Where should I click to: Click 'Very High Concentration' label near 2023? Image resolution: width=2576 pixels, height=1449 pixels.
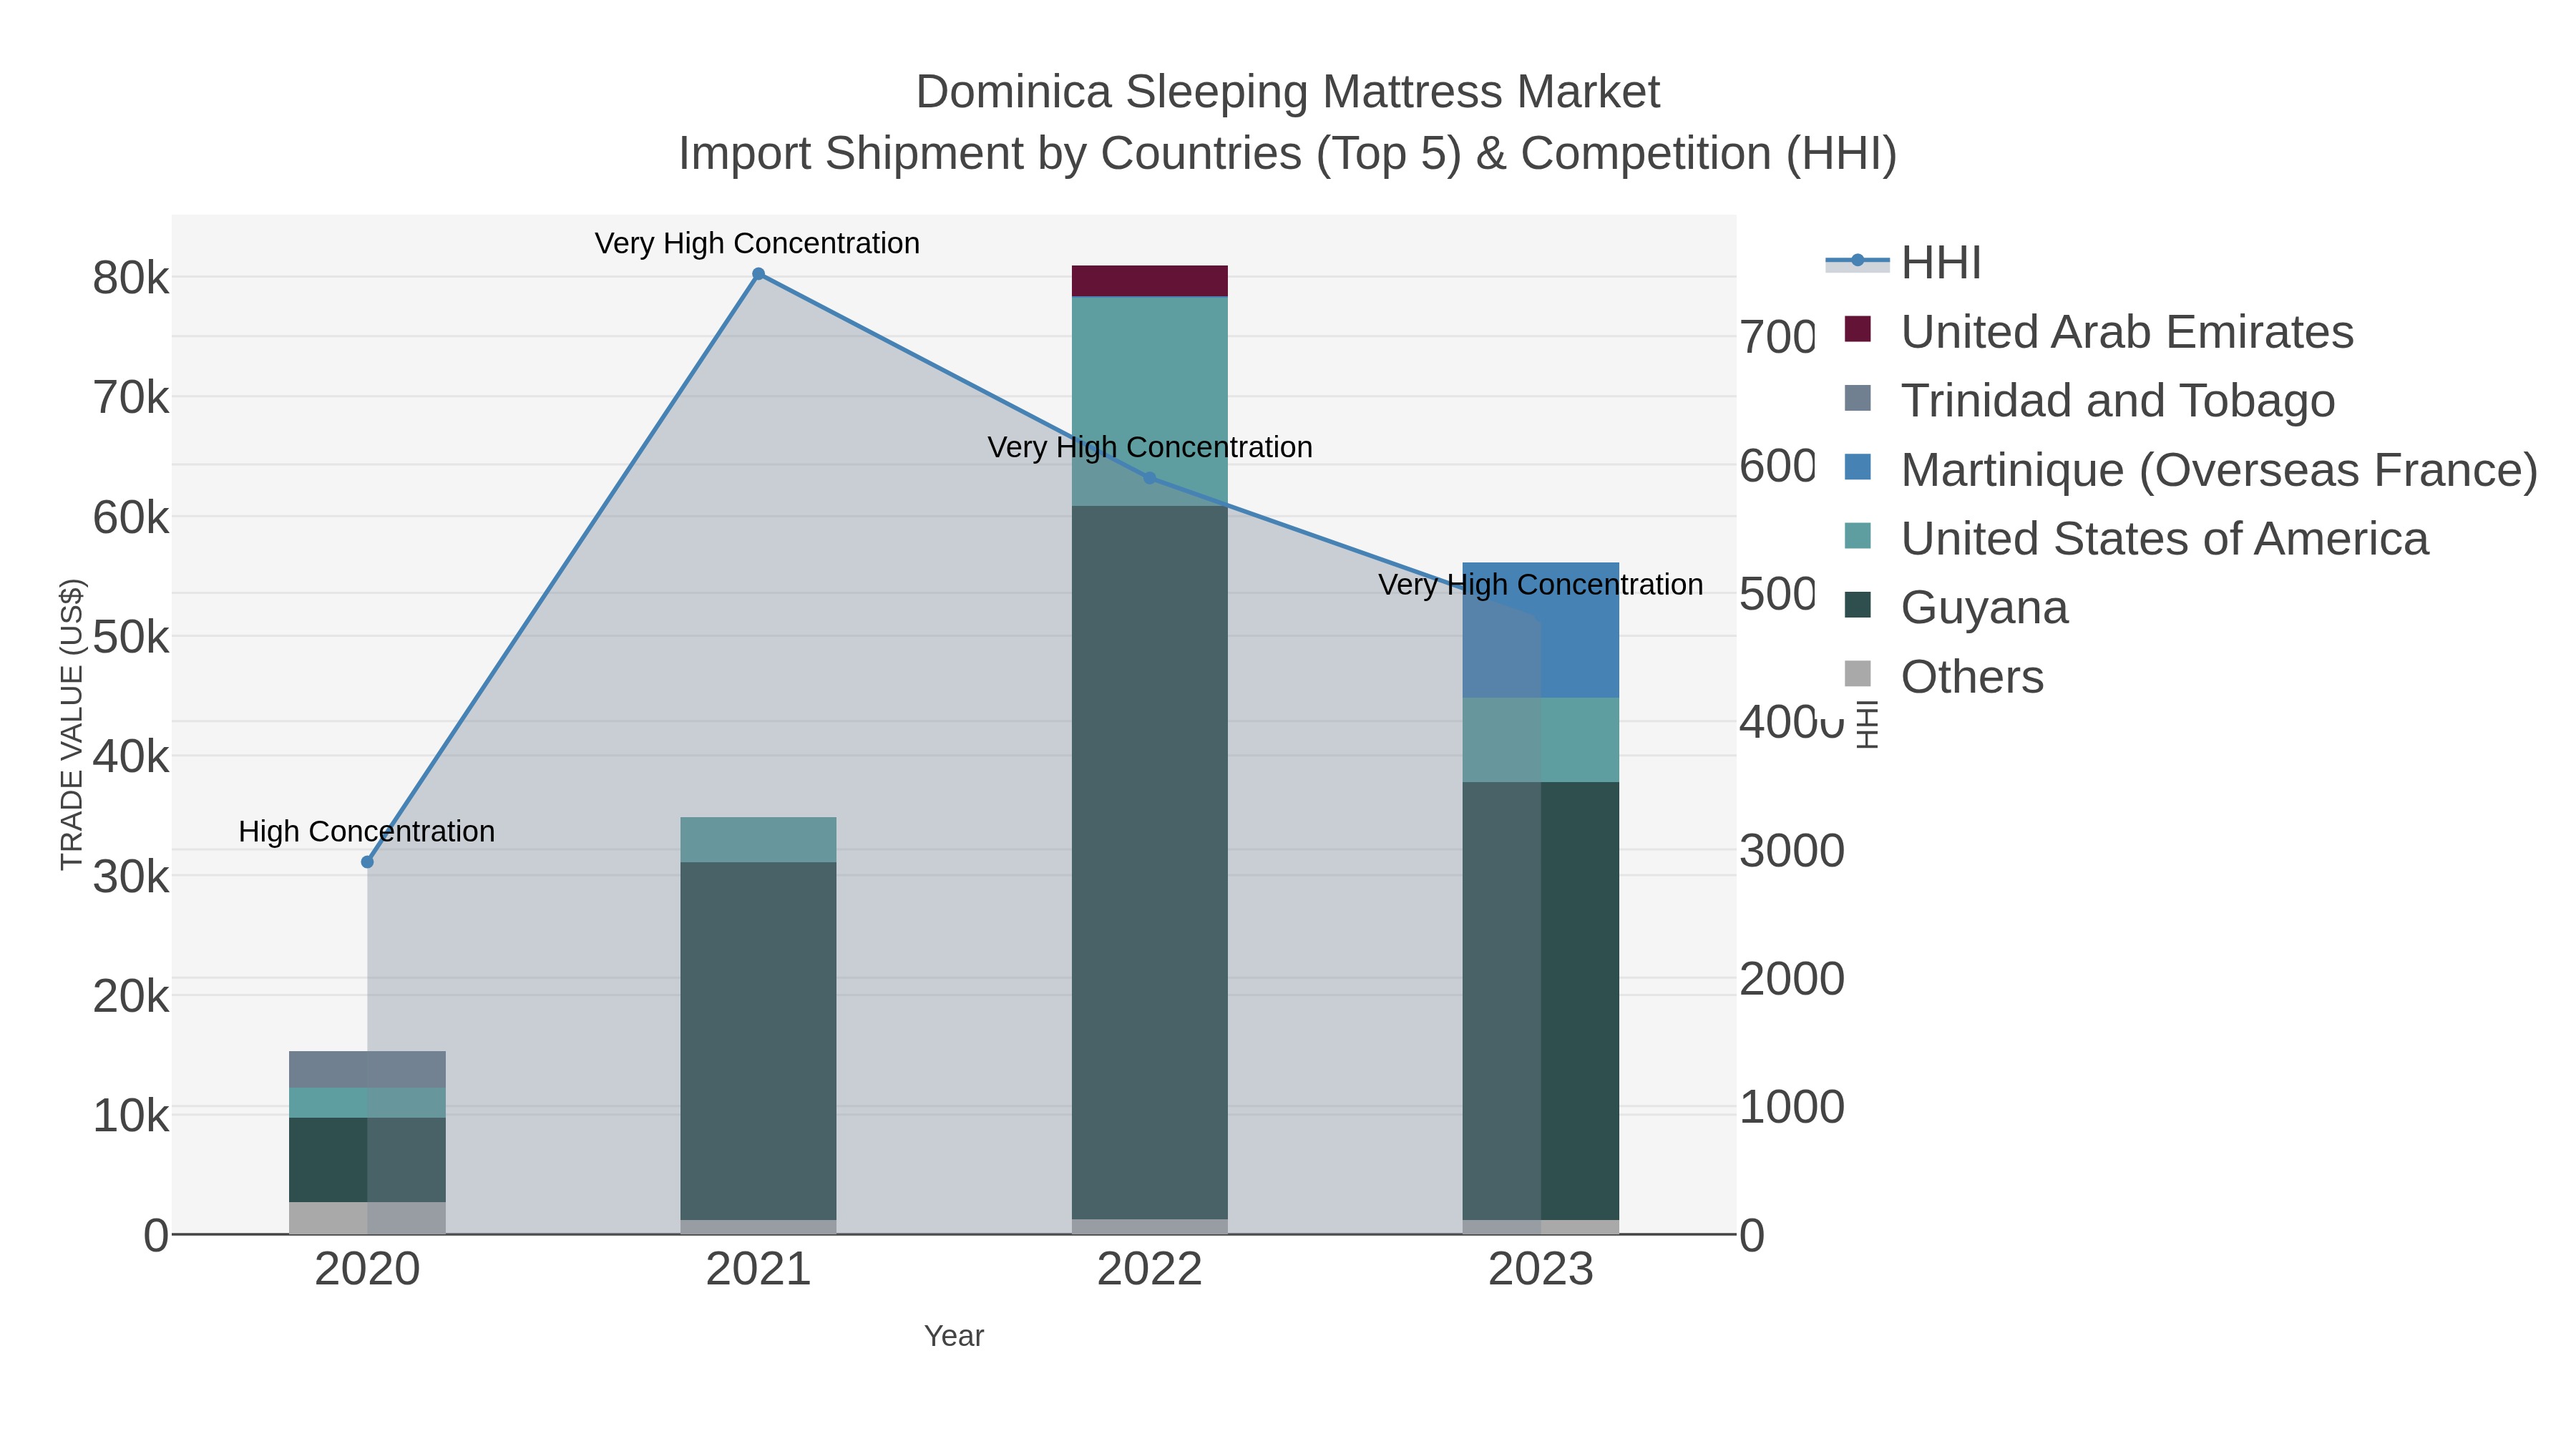[1540, 585]
